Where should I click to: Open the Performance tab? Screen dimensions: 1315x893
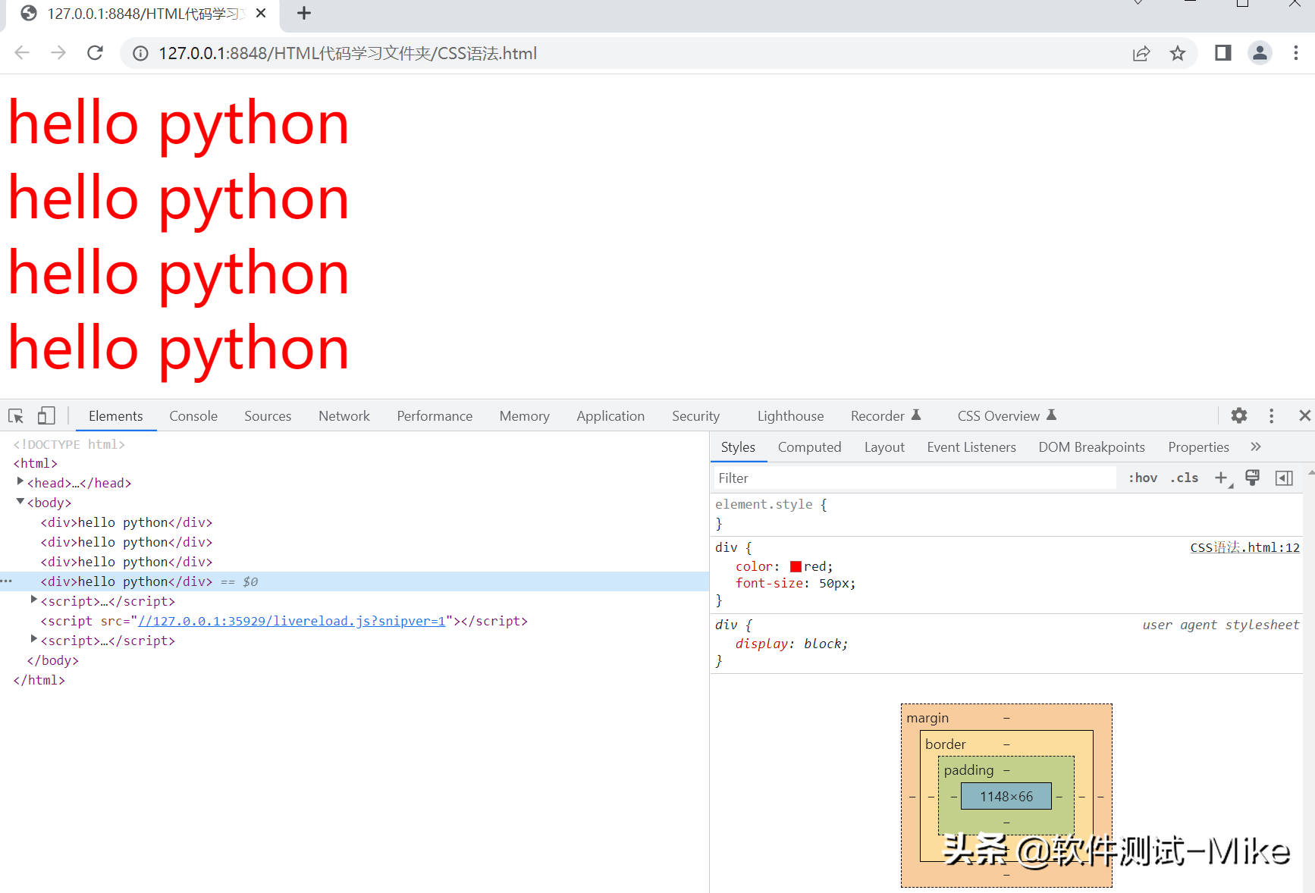pyautogui.click(x=435, y=416)
